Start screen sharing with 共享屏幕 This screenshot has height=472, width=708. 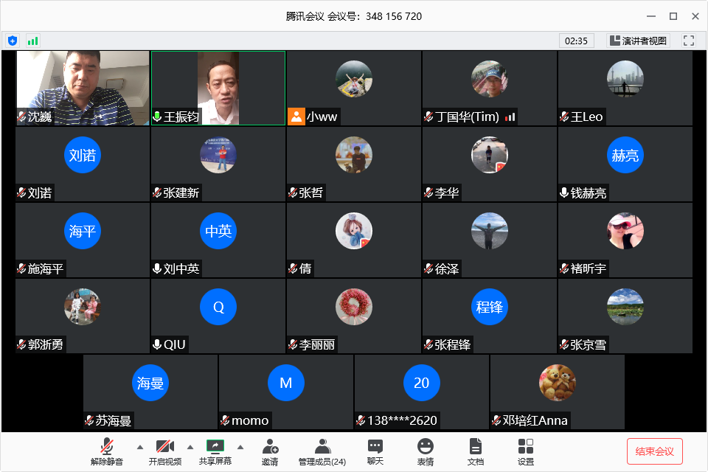point(215,451)
